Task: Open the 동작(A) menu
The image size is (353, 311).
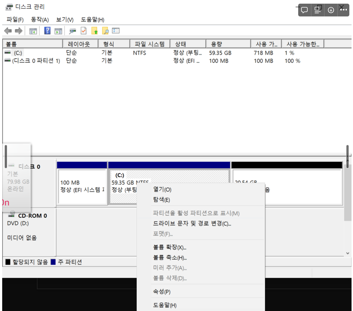Action: click(x=40, y=20)
